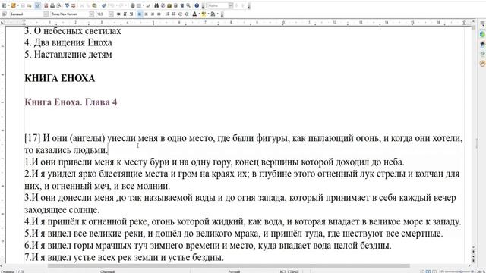Expand the Paragraph Style dropdown

(46, 14)
